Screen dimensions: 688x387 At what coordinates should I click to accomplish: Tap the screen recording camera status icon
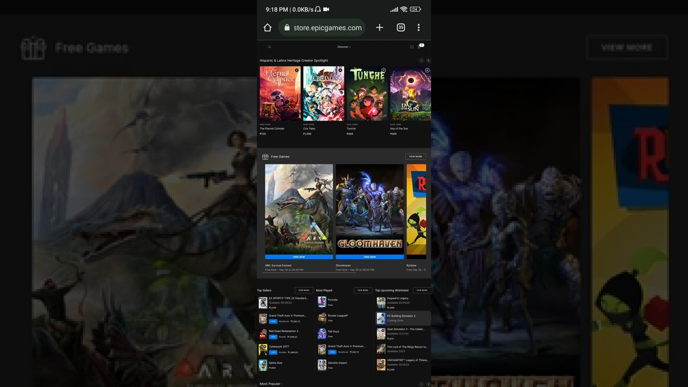(326, 9)
